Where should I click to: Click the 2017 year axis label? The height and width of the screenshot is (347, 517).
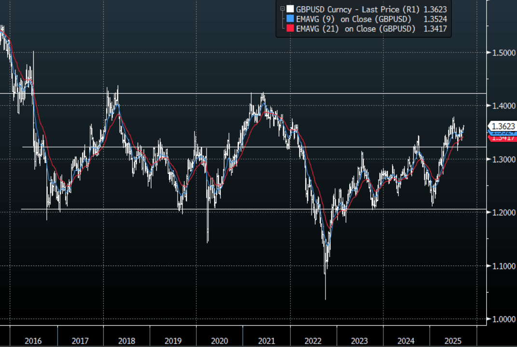pos(80,341)
